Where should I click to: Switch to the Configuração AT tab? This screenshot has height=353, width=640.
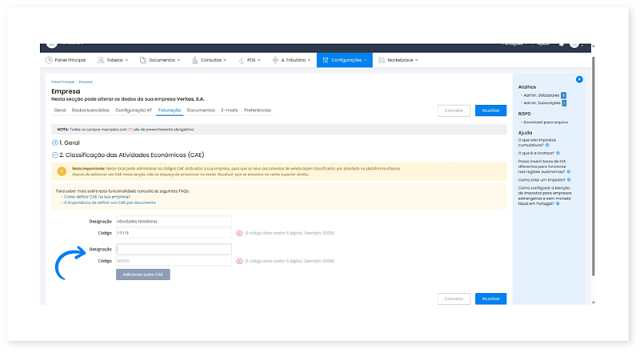tap(134, 110)
